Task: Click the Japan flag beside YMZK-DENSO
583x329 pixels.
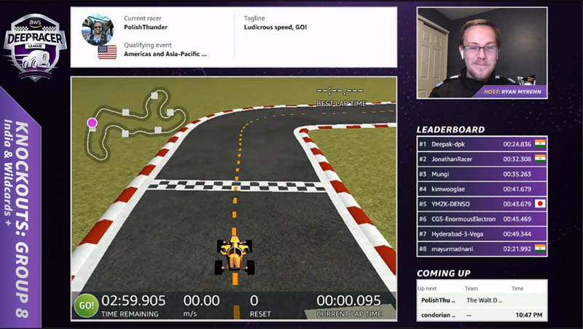Action: 540,204
